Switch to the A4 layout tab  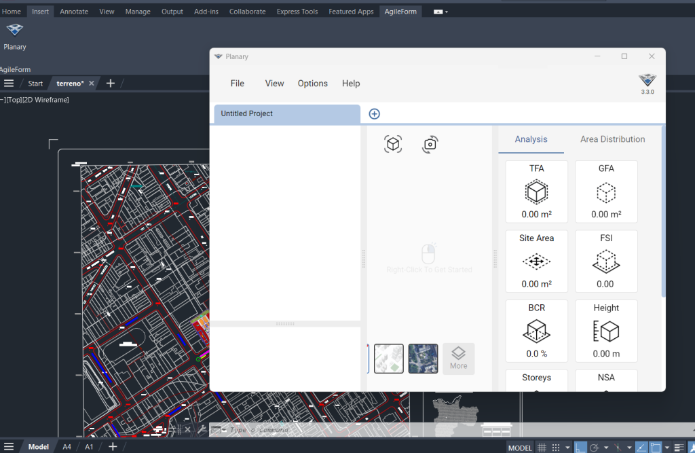coord(67,446)
